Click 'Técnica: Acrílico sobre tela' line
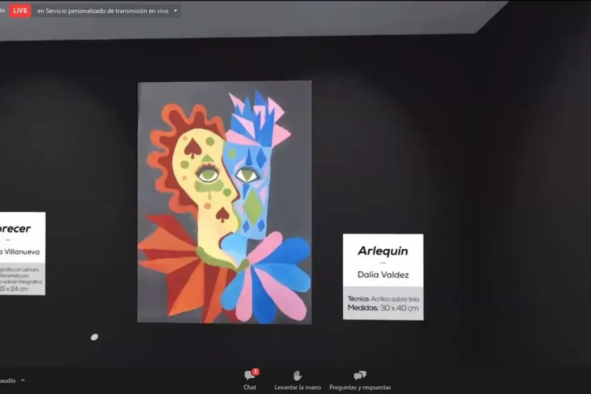Image resolution: width=591 pixels, height=394 pixels. [383, 298]
